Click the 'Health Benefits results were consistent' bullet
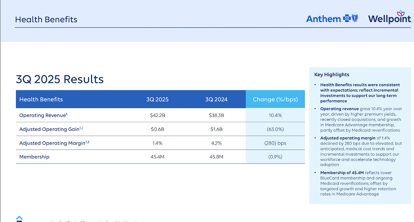The image size is (414, 222). pyautogui.click(x=360, y=93)
